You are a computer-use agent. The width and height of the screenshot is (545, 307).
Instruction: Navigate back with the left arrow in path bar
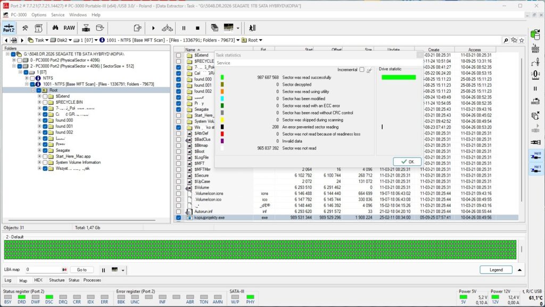pos(6,40)
